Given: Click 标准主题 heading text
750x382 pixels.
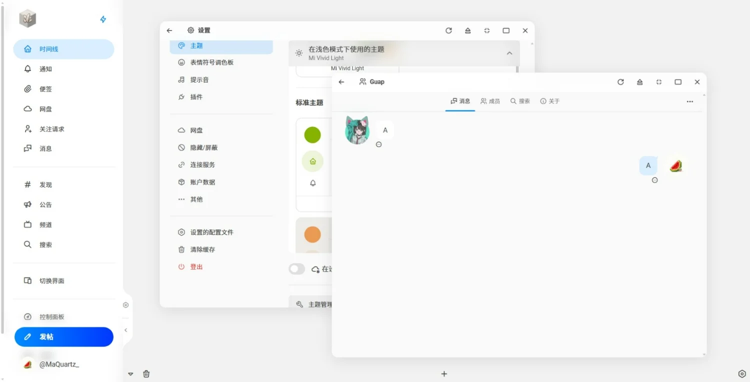Looking at the screenshot, I should (x=309, y=102).
